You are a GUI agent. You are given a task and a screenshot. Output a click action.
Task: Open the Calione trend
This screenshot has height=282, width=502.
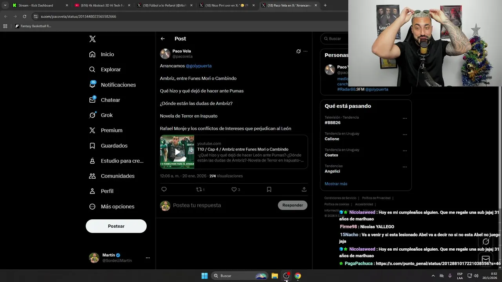click(x=332, y=139)
